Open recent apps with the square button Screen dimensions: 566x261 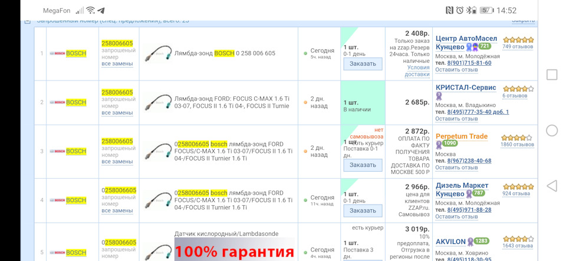click(552, 75)
